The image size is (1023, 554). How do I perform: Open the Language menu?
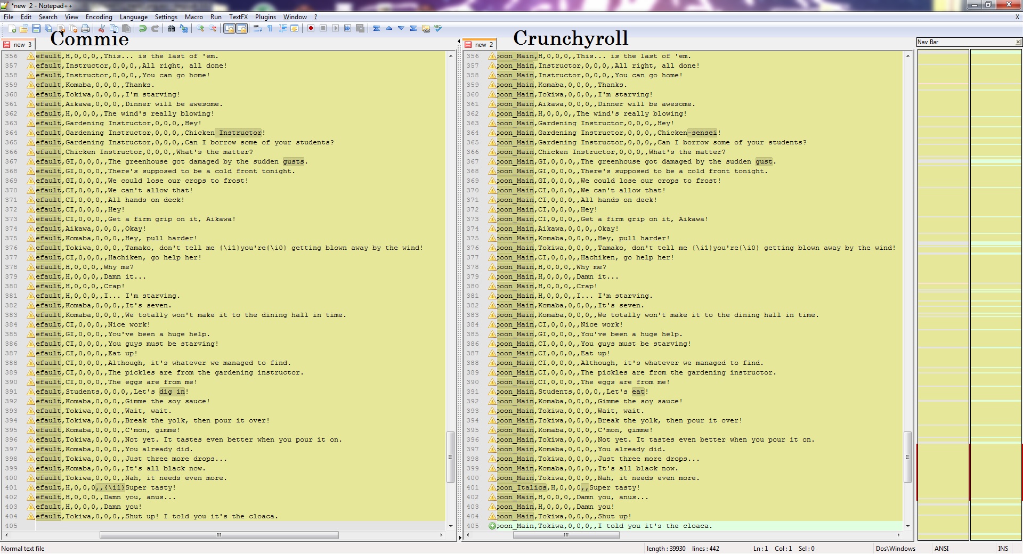click(134, 17)
